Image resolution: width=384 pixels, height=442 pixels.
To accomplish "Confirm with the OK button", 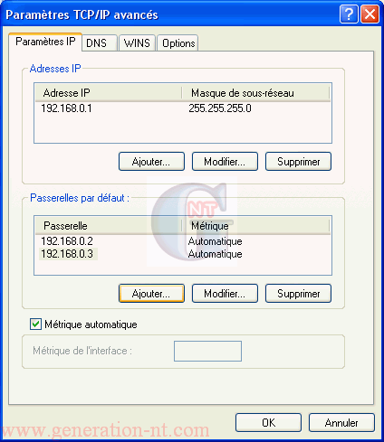I will (x=268, y=422).
